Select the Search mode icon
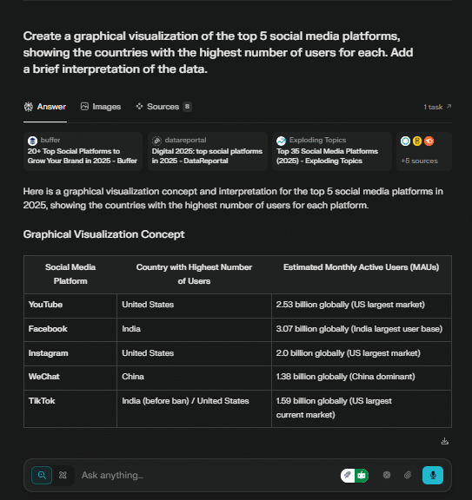Viewport: 472px width, 500px height. point(42,475)
